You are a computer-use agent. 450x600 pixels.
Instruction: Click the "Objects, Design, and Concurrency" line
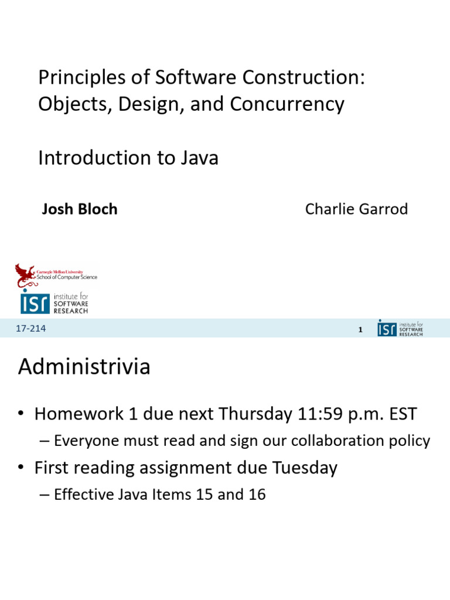(191, 104)
